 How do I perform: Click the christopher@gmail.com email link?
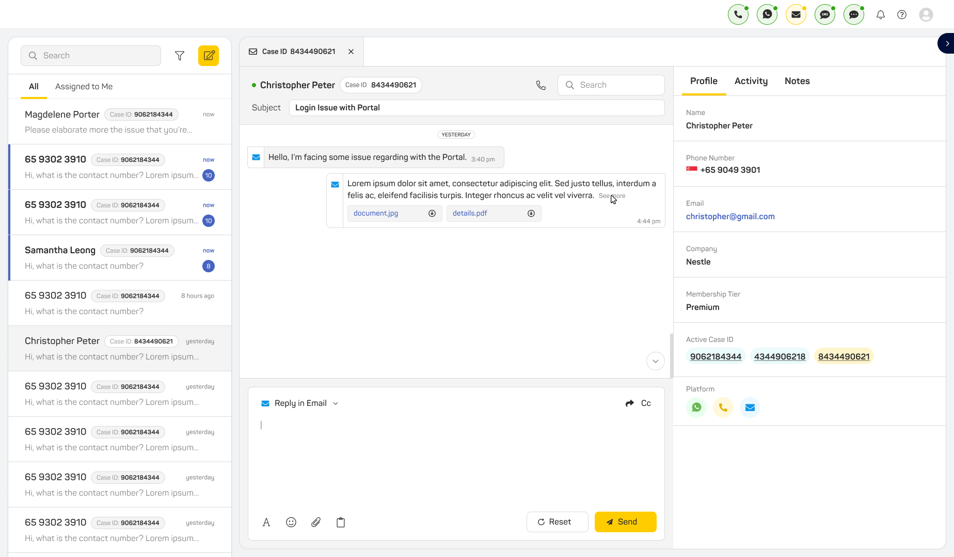click(x=730, y=217)
